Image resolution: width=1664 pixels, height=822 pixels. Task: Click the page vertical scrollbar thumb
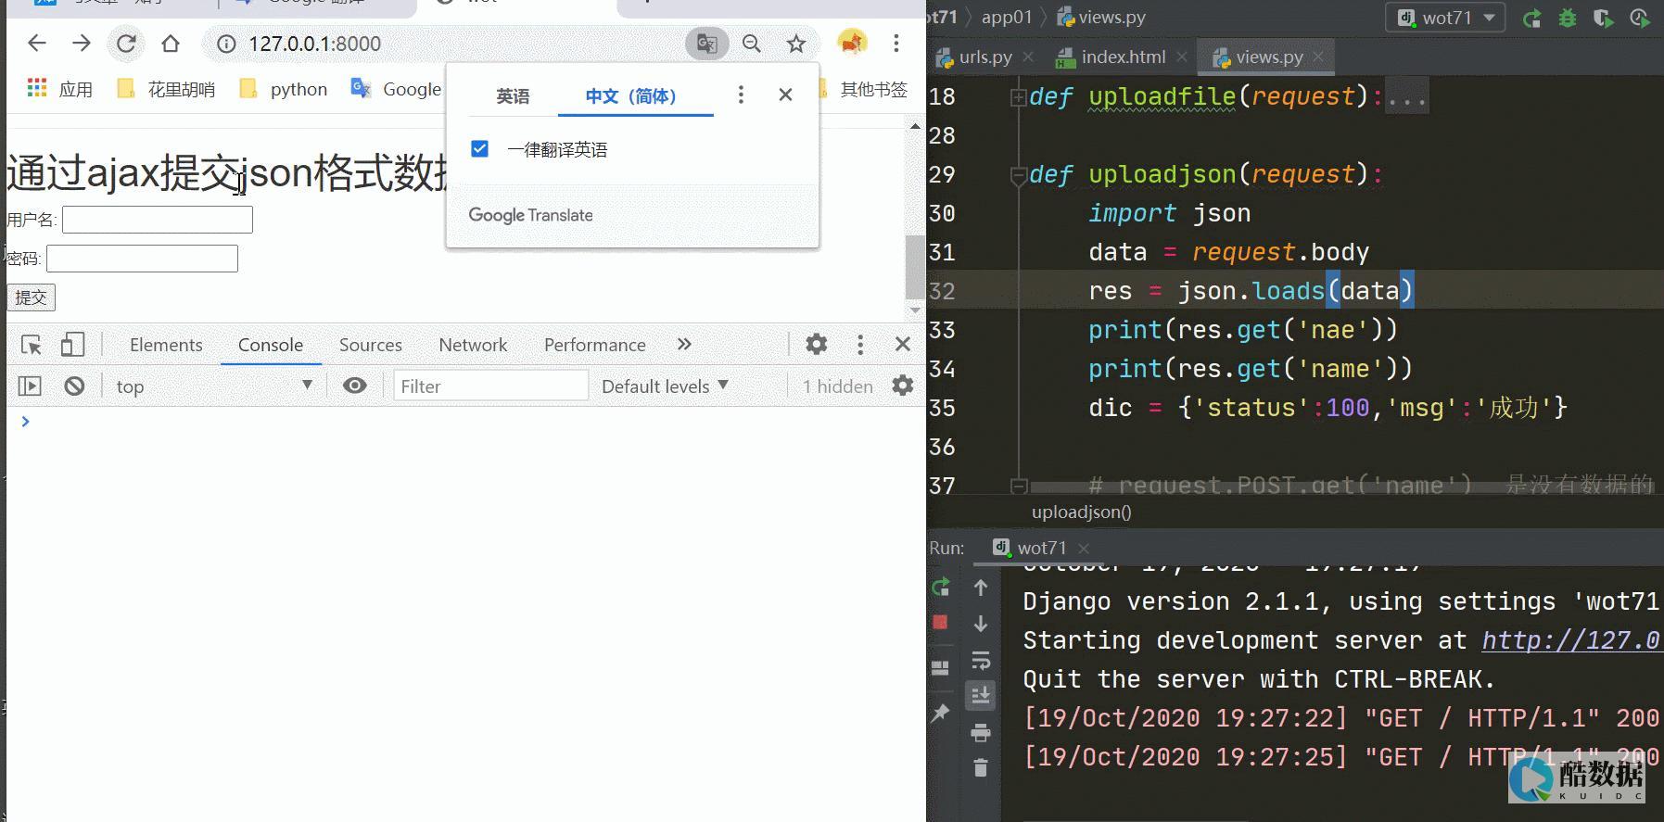click(x=914, y=266)
